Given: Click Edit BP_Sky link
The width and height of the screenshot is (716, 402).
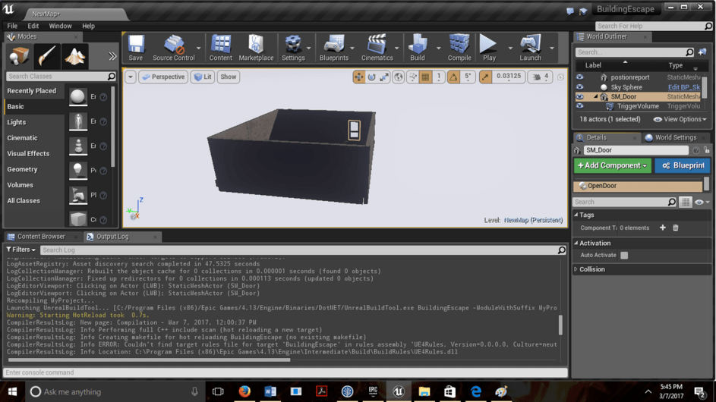Looking at the screenshot, I should pyautogui.click(x=683, y=87).
